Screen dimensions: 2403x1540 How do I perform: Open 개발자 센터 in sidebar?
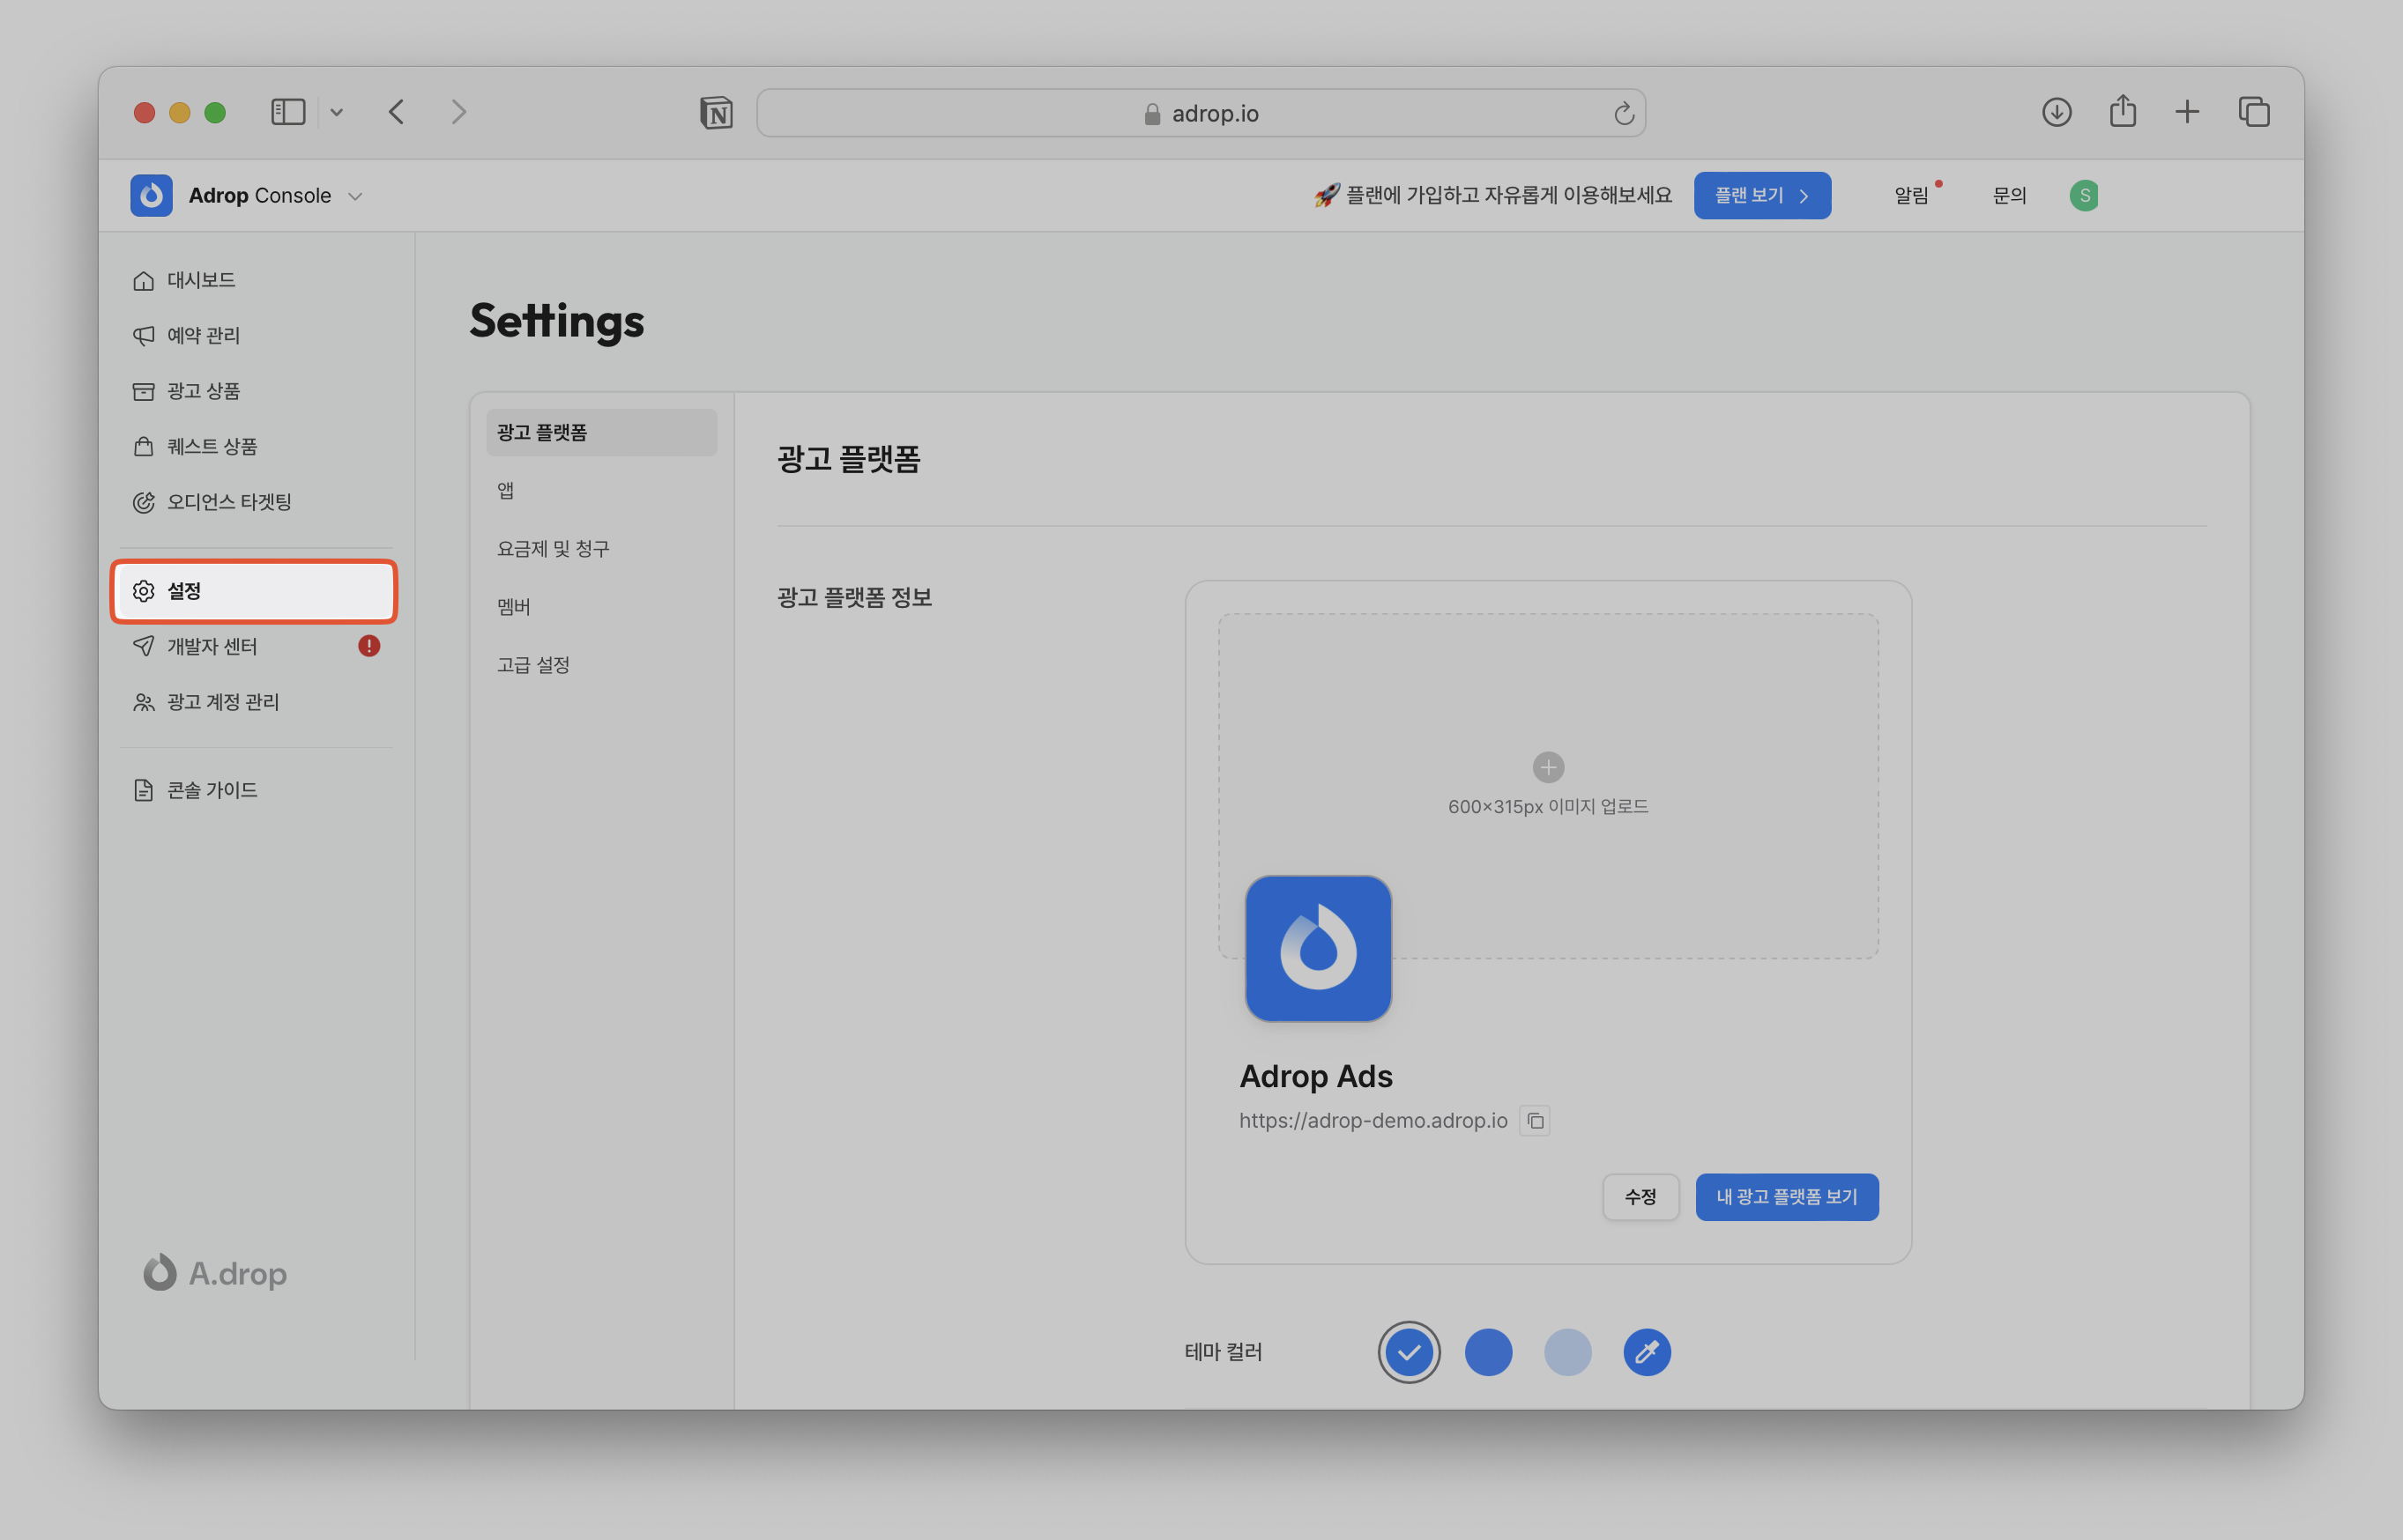pos(212,647)
